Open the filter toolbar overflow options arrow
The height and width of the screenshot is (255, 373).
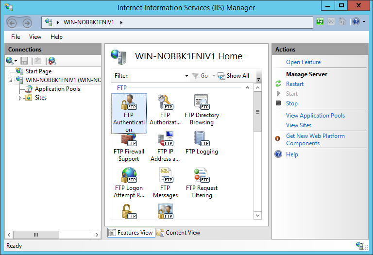(258, 80)
